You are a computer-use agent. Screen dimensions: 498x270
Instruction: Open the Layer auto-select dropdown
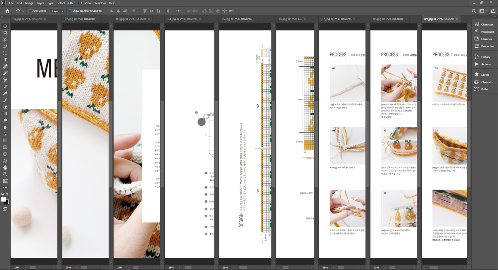pyautogui.click(x=57, y=11)
